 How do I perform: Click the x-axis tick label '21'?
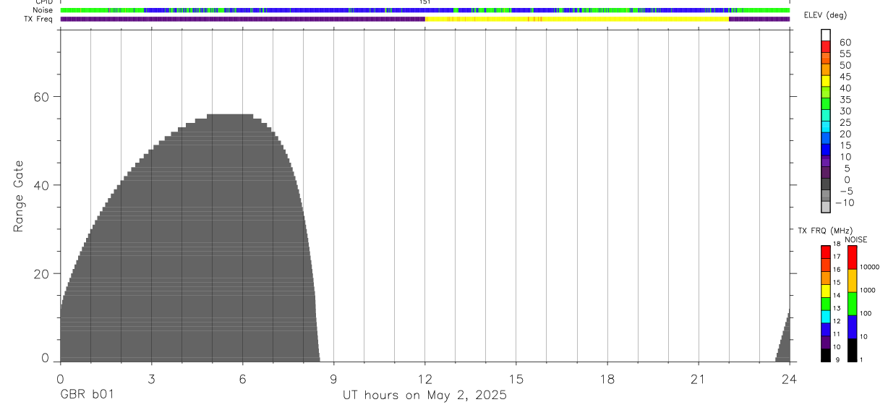pyautogui.click(x=698, y=379)
